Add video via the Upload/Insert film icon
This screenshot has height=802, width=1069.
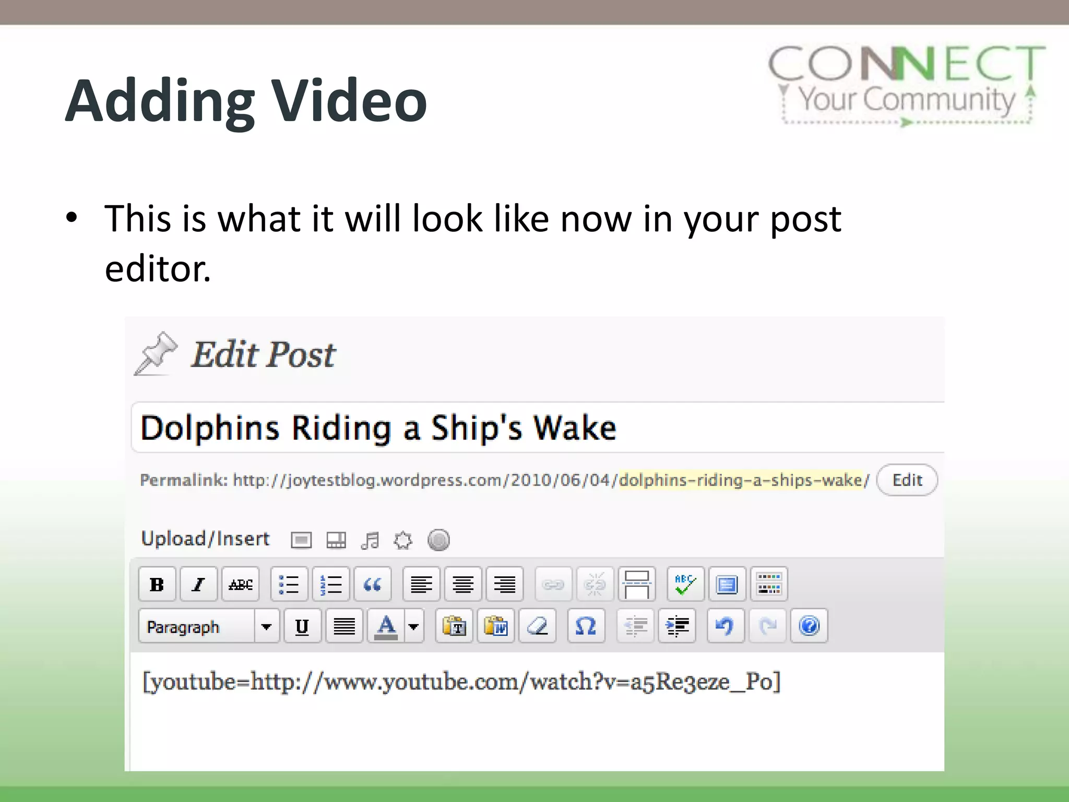click(336, 540)
